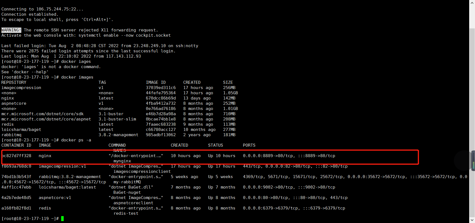
Task: Click the BaGet-nuget container name
Action: coord(127,192)
